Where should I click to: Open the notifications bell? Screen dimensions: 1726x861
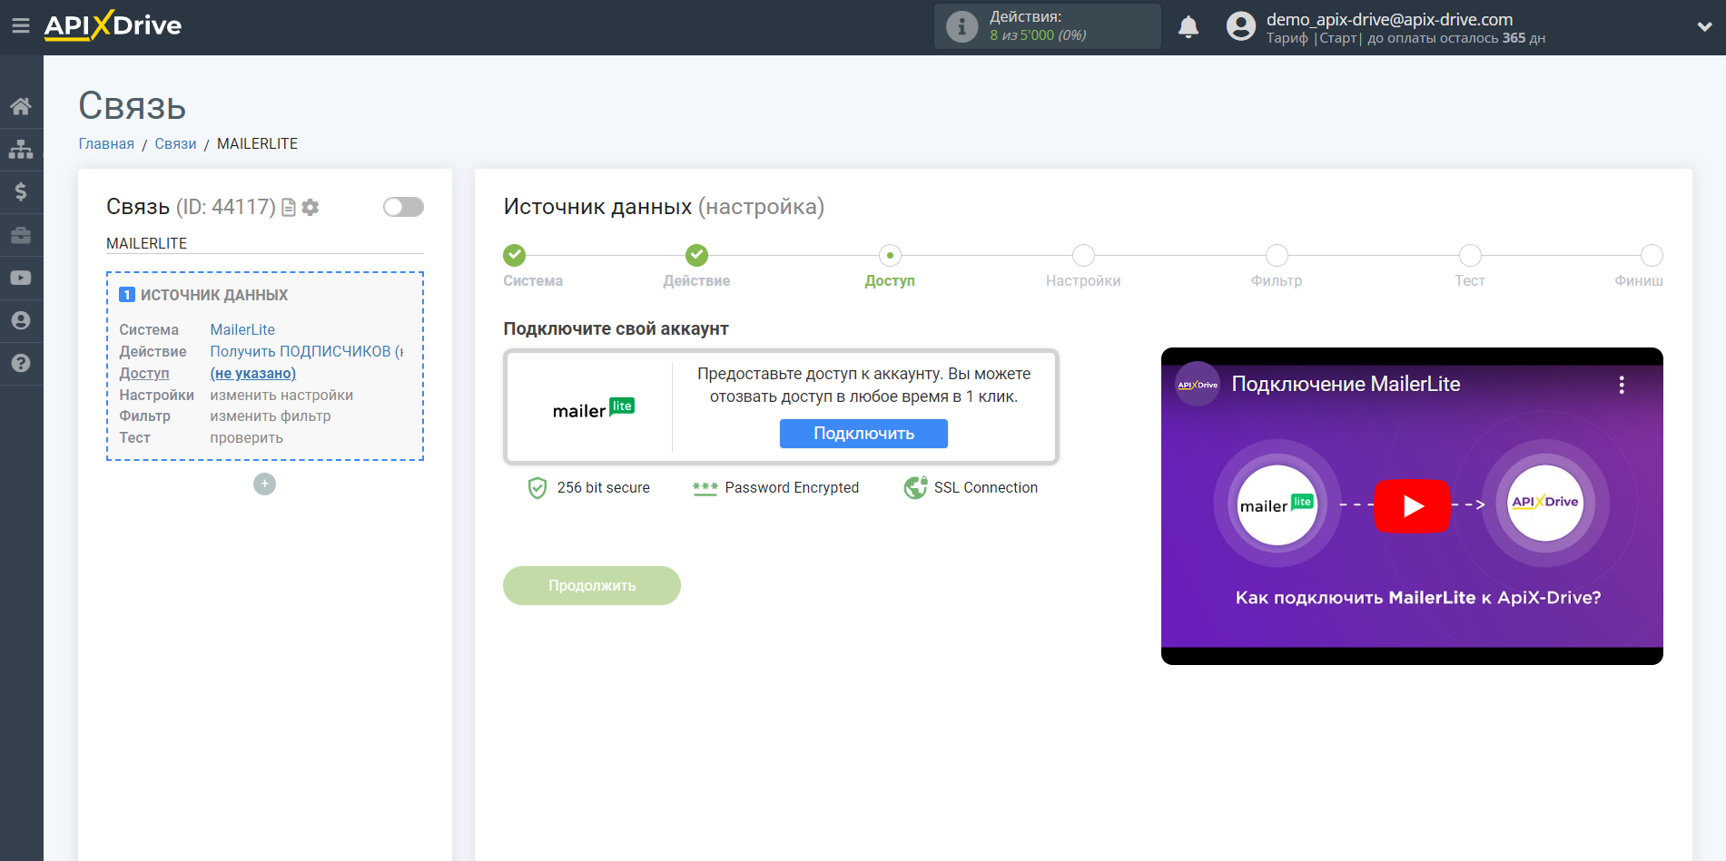(1188, 27)
